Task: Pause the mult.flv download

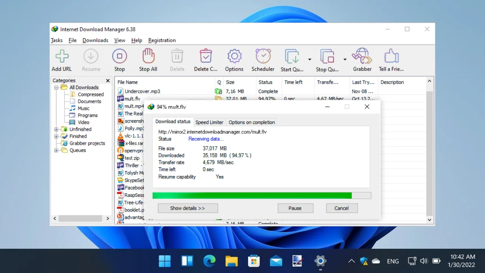Action: click(295, 208)
